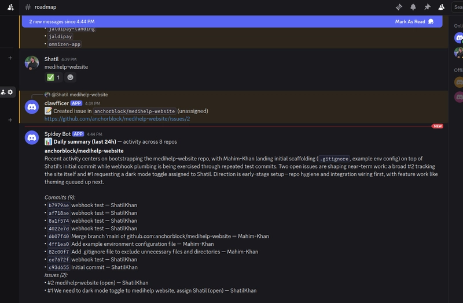
Task: Open pinned messages with the pin icon
Action: 427,7
